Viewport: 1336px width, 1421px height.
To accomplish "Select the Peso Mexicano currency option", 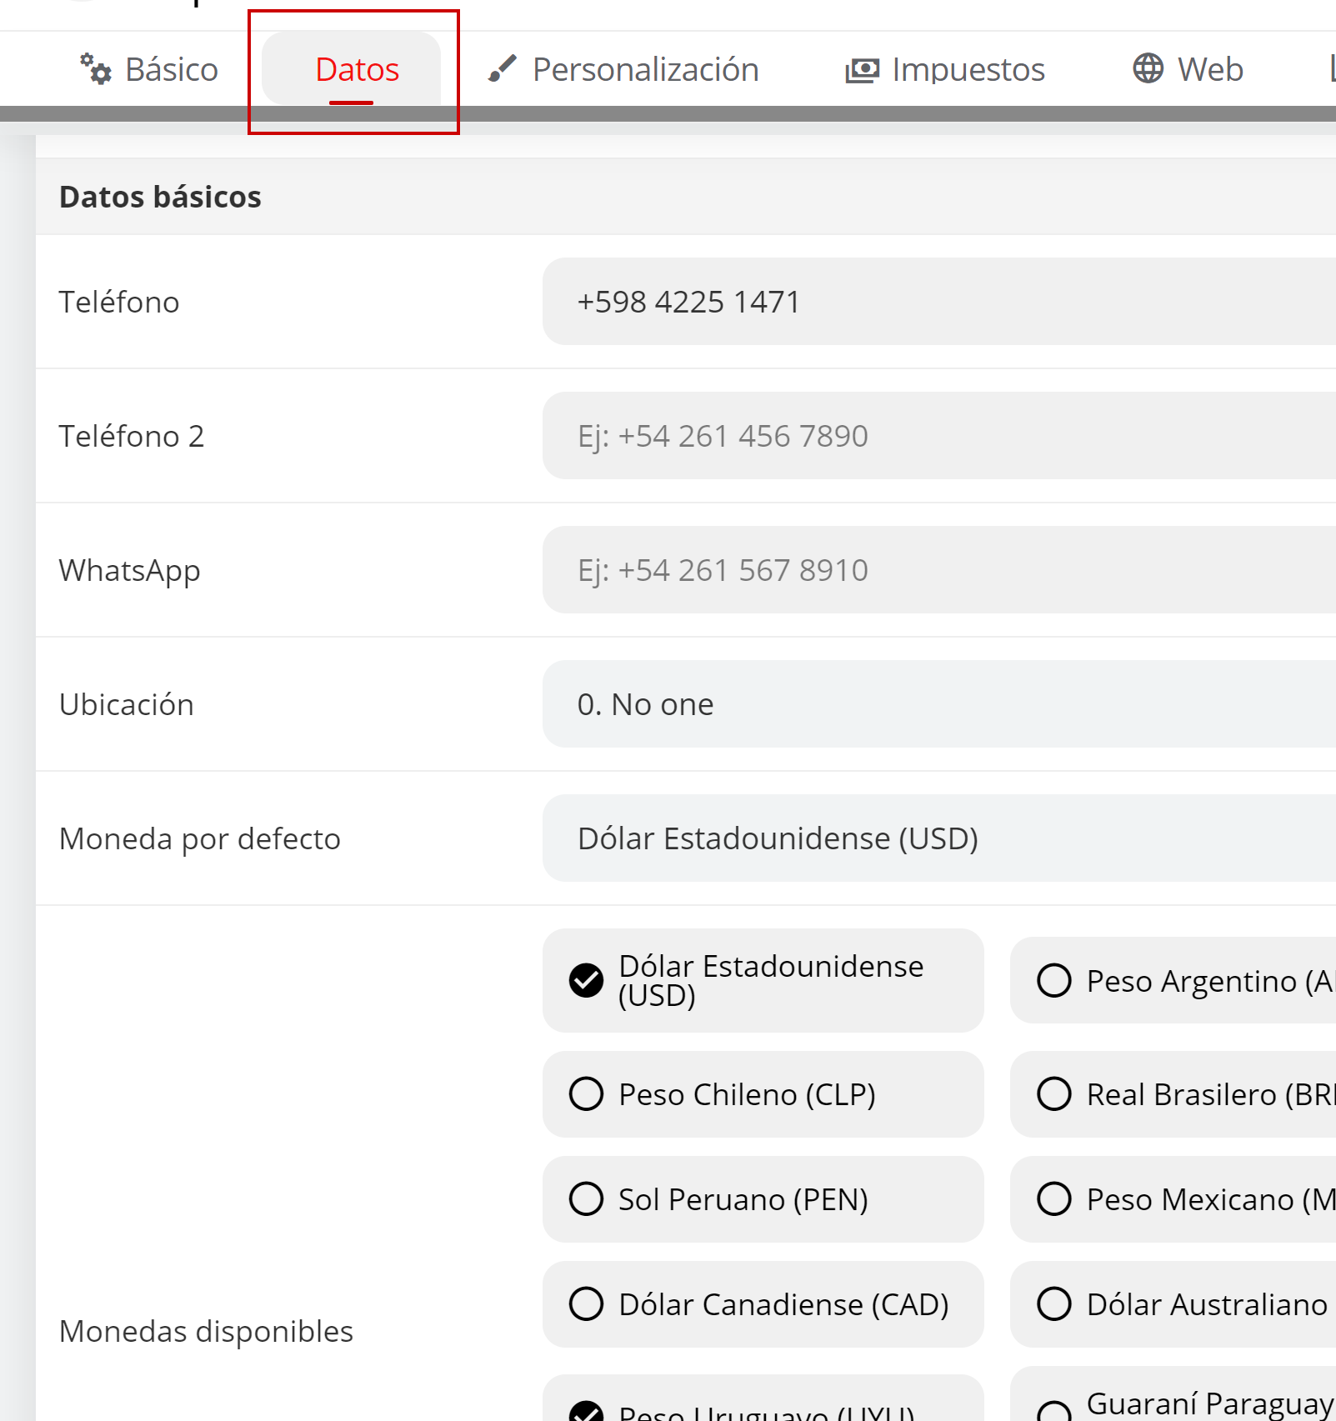I will (1054, 1198).
